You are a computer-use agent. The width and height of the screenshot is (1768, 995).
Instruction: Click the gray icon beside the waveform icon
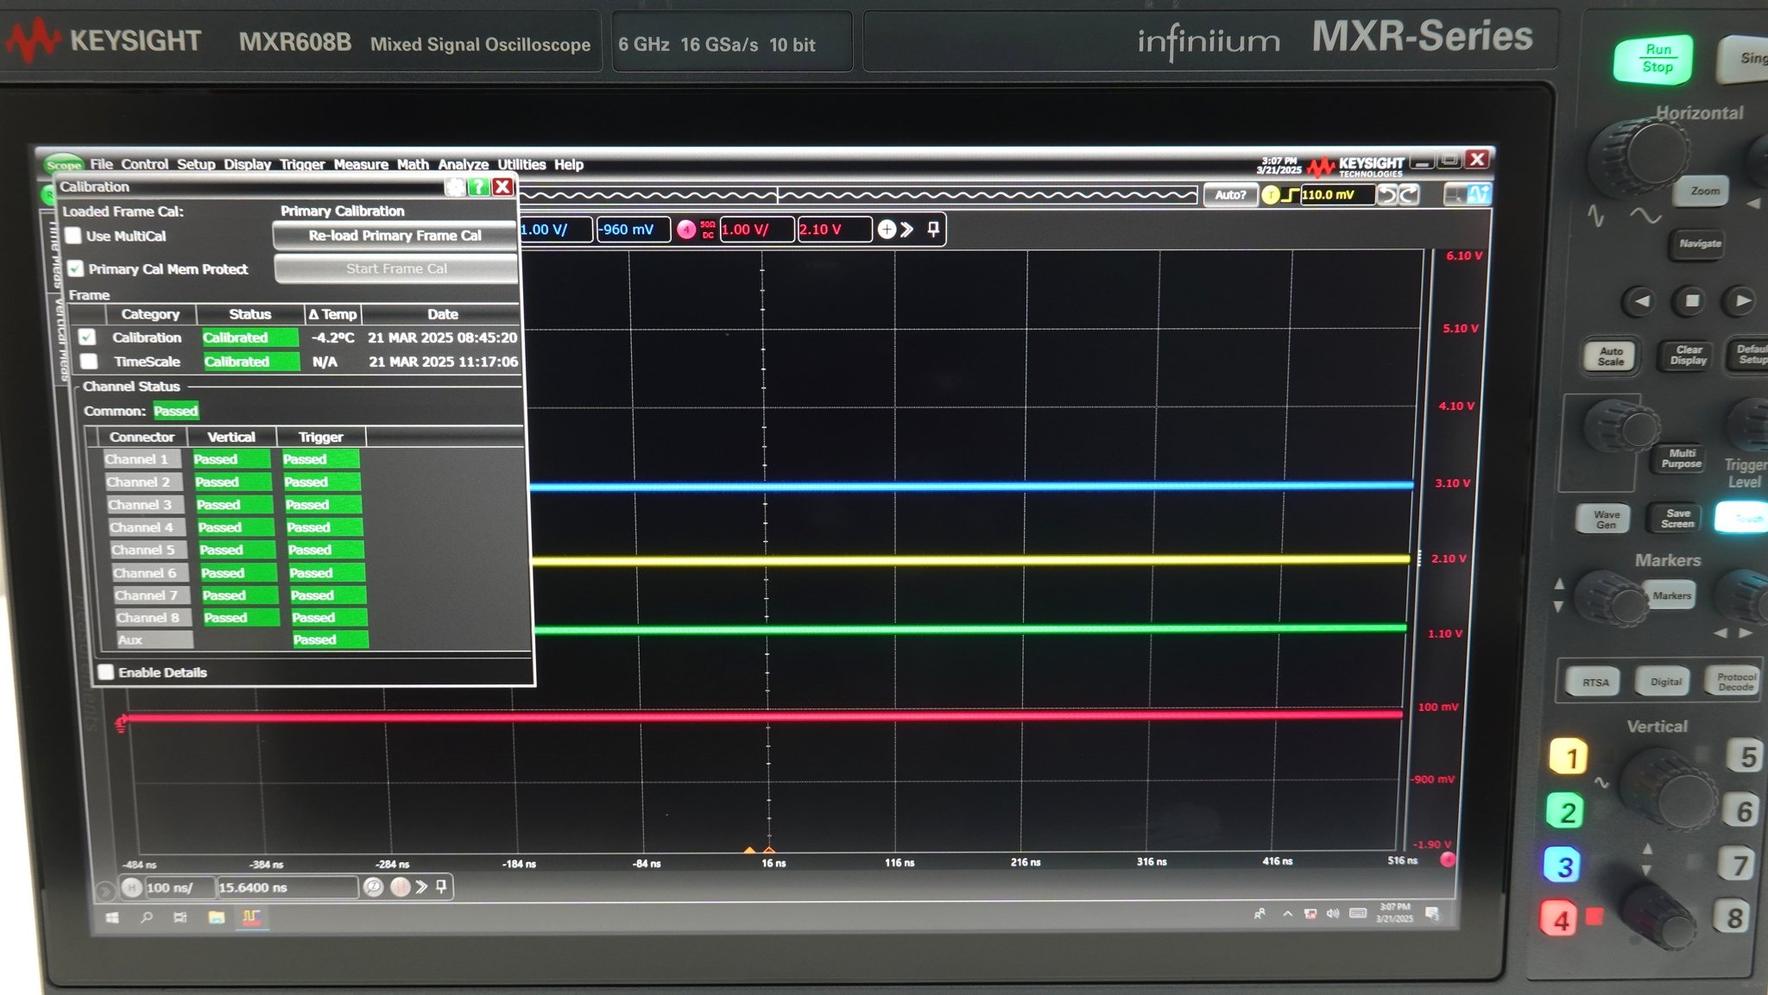click(1455, 195)
